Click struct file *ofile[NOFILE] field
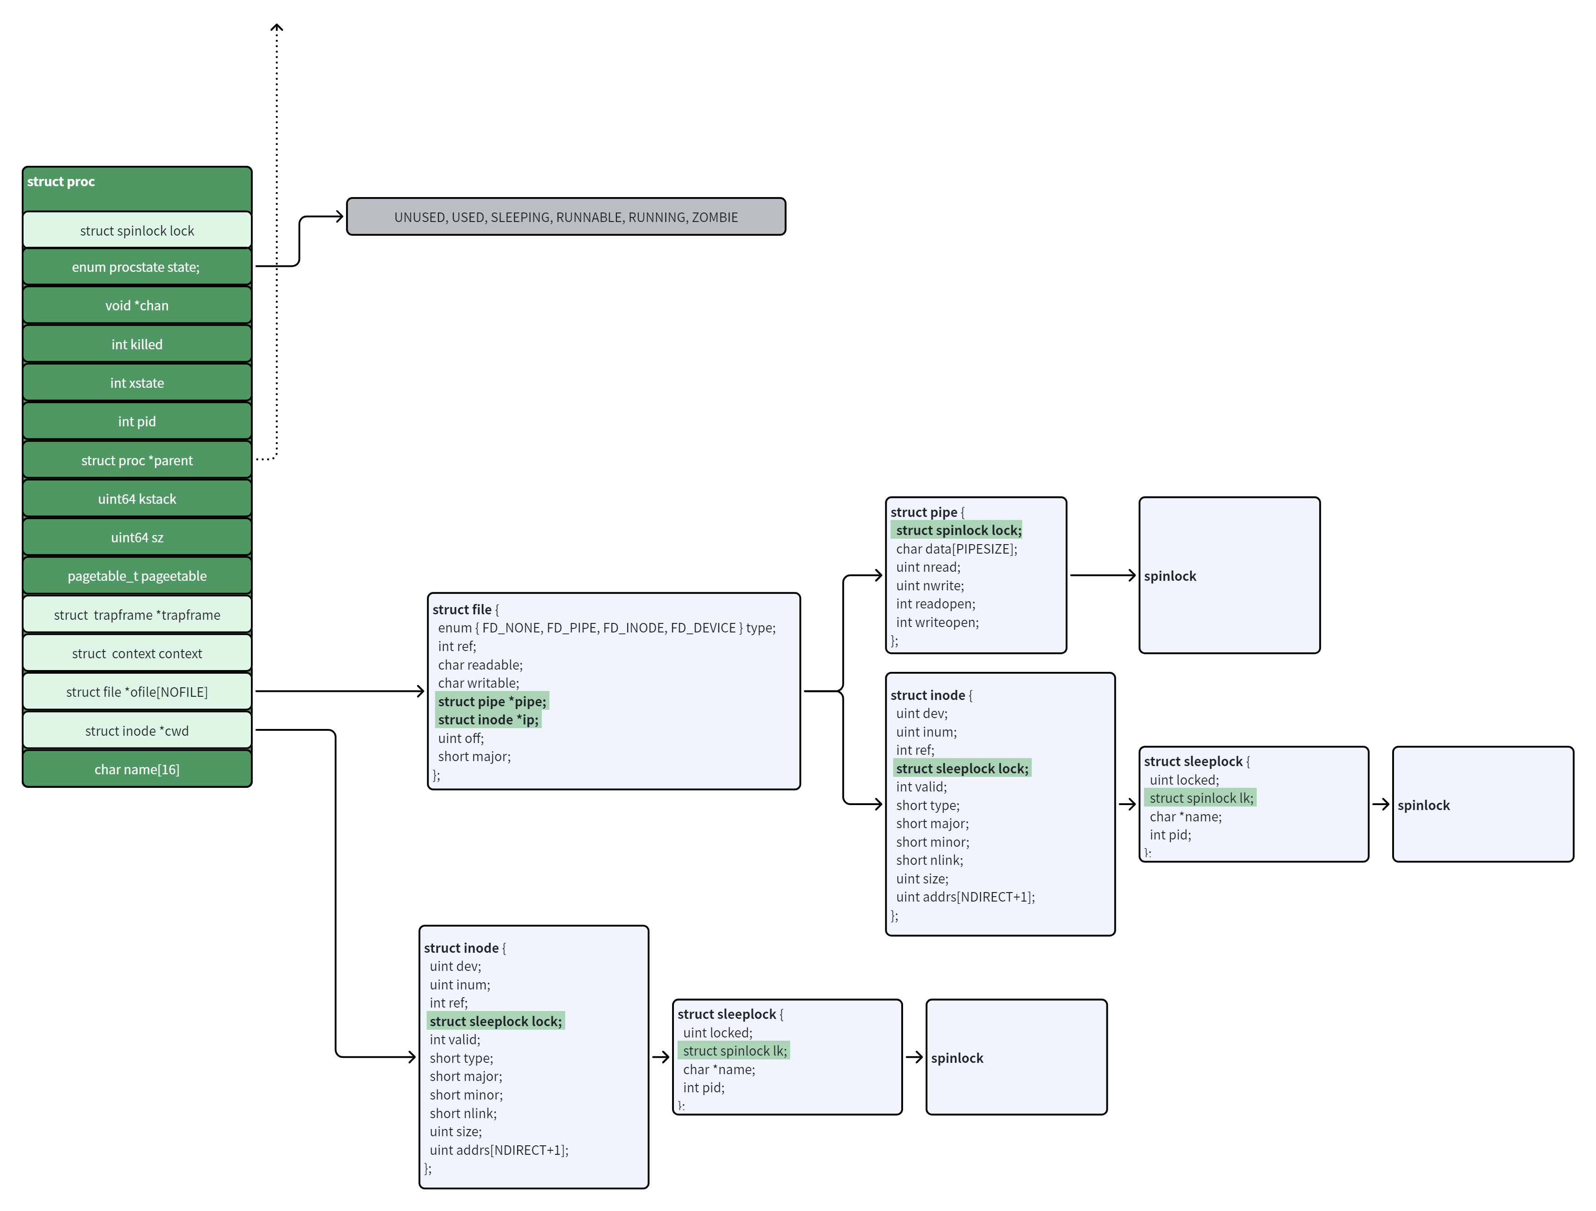The height and width of the screenshot is (1211, 1596). pos(137,692)
